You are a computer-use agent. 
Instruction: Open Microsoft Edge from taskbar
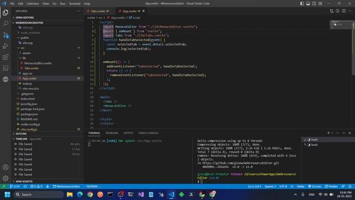point(80,194)
